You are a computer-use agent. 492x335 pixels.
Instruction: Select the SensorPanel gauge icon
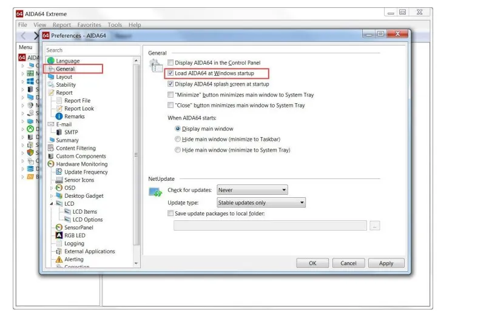coord(59,228)
